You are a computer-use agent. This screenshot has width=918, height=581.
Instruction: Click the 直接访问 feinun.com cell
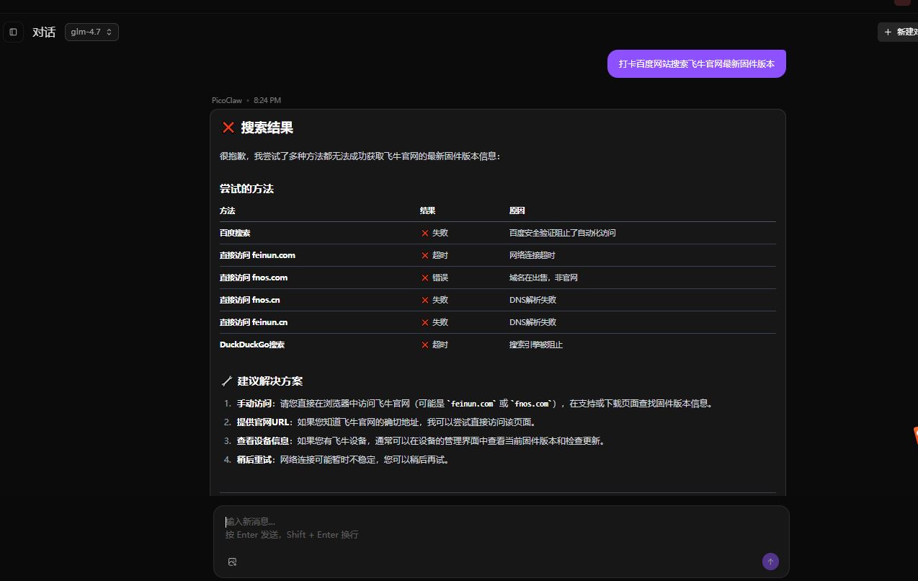(257, 255)
